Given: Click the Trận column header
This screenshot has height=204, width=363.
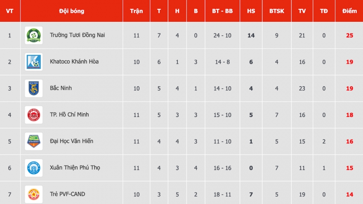Looking at the screenshot, I should tap(136, 11).
